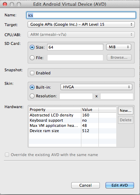Click the Delete hardware button

tap(126, 120)
